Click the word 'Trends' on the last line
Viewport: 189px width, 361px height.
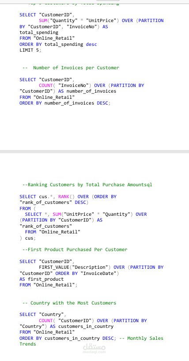[28, 344]
